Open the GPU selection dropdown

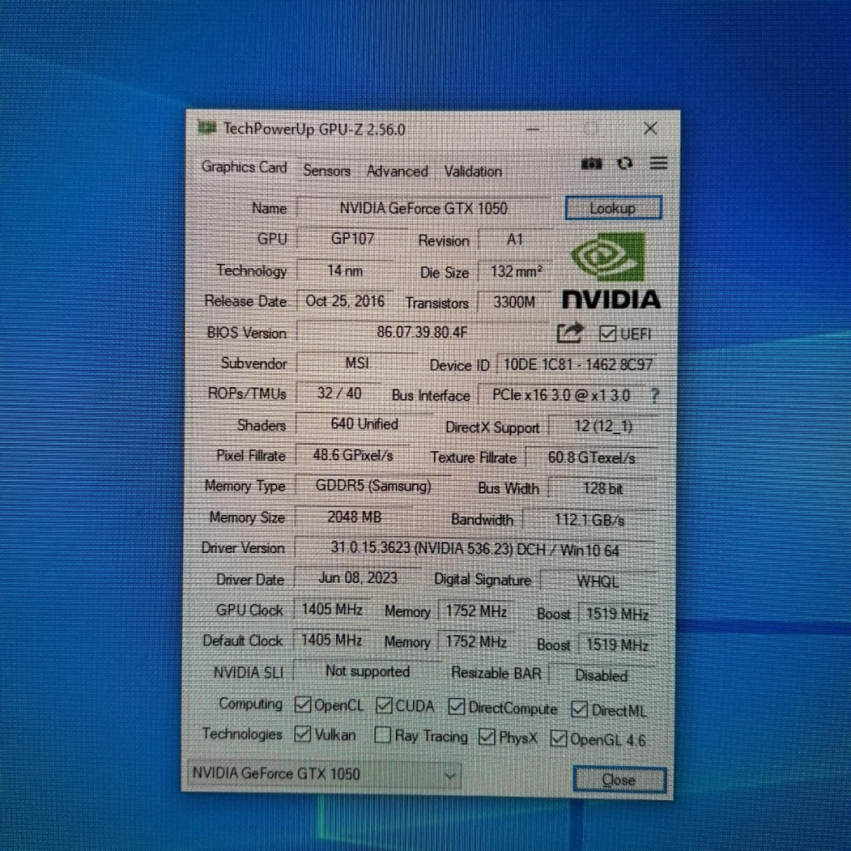pyautogui.click(x=324, y=774)
